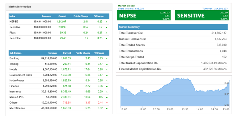
Task: Select the Sen. Float index name
Action: [x=15, y=38]
